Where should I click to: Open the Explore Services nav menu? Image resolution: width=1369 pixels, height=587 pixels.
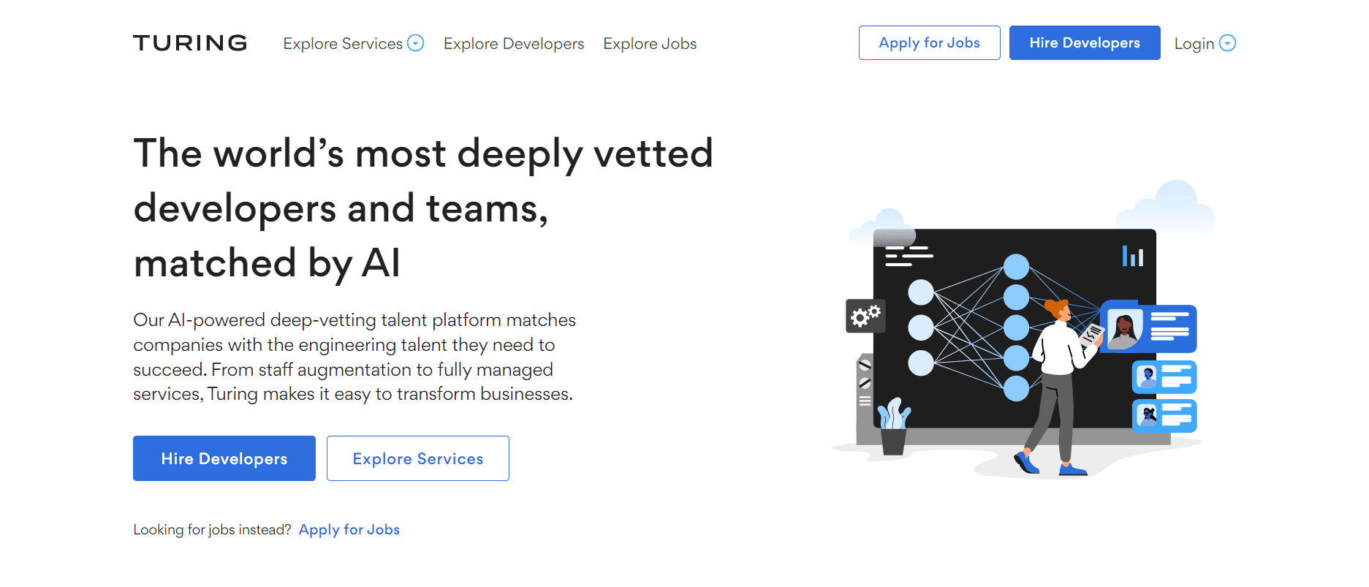[x=343, y=44]
